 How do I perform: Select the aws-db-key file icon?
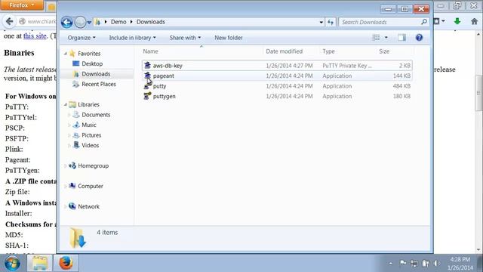(x=147, y=66)
